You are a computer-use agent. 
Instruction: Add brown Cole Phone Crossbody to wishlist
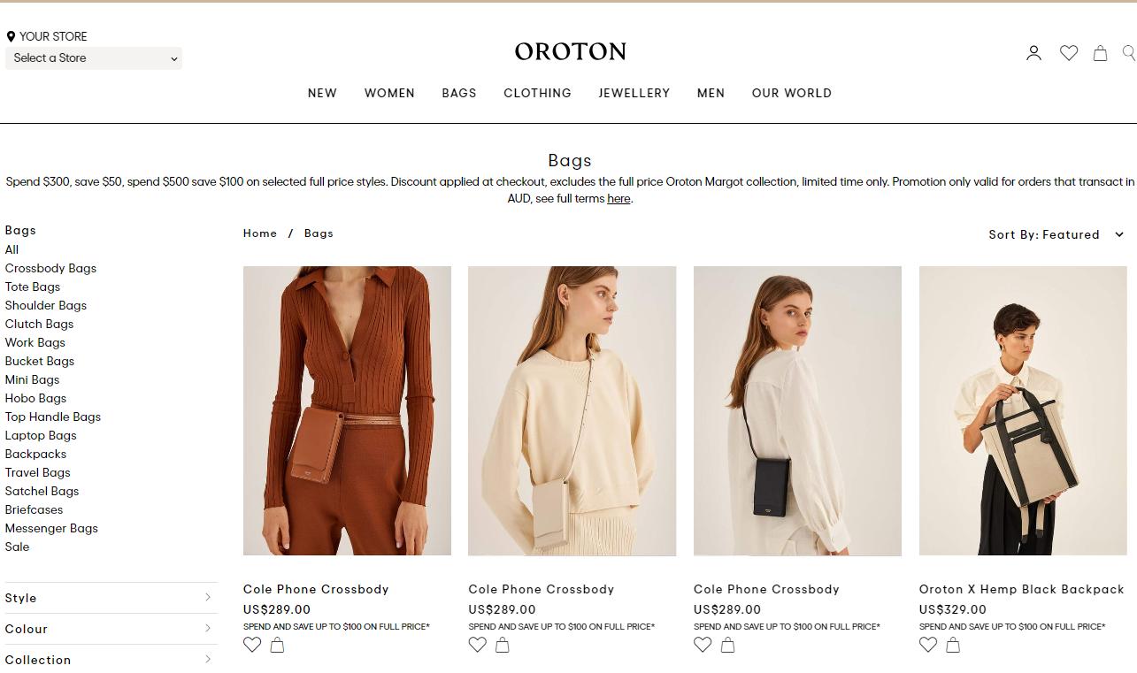[252, 645]
